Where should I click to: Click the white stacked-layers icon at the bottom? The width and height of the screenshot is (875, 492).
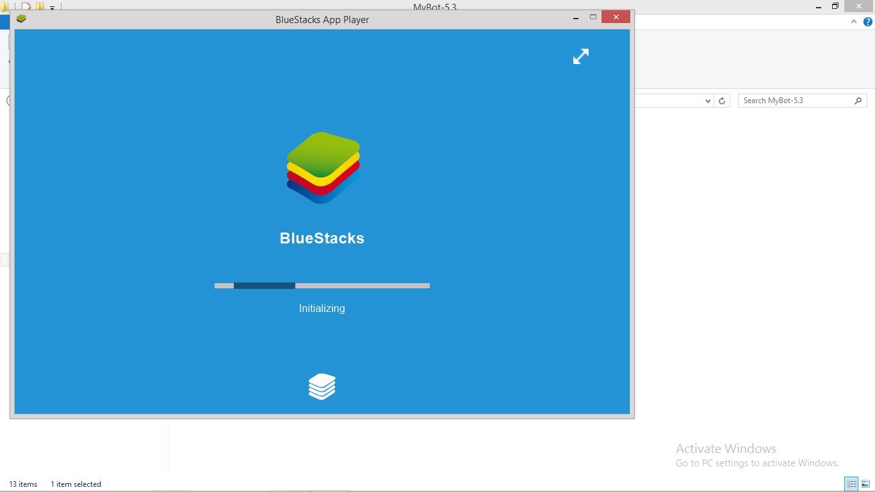[322, 386]
